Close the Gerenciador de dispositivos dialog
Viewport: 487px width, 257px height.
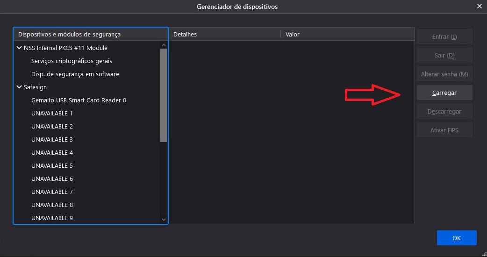[x=479, y=7]
